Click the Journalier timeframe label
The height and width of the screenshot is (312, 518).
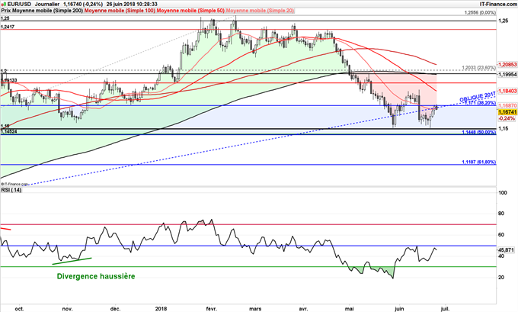tap(47, 5)
